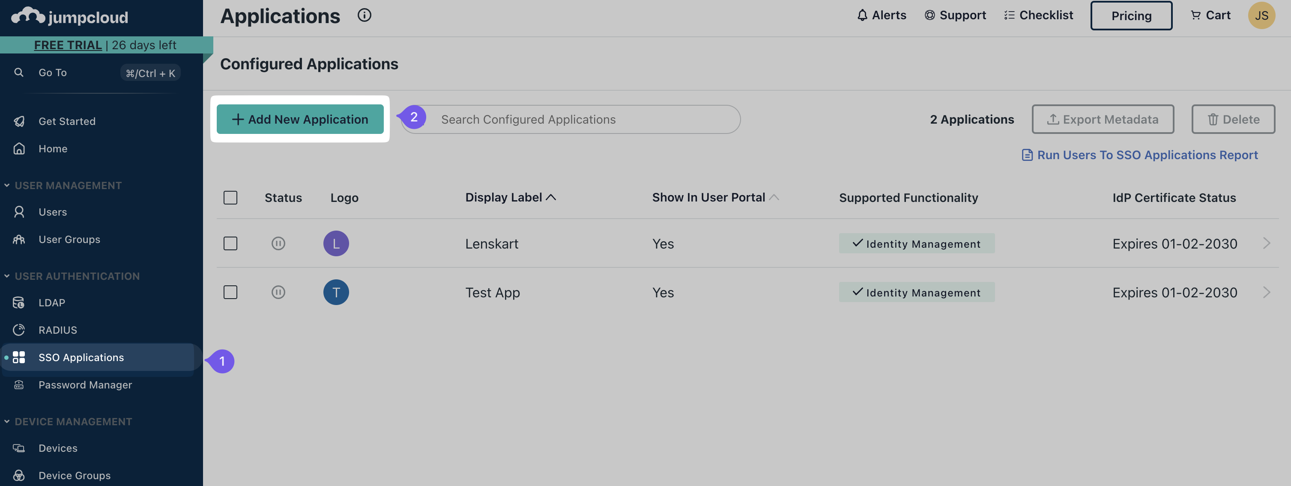This screenshot has width=1291, height=486.
Task: Check the checkbox for the Test App row
Action: [x=230, y=292]
